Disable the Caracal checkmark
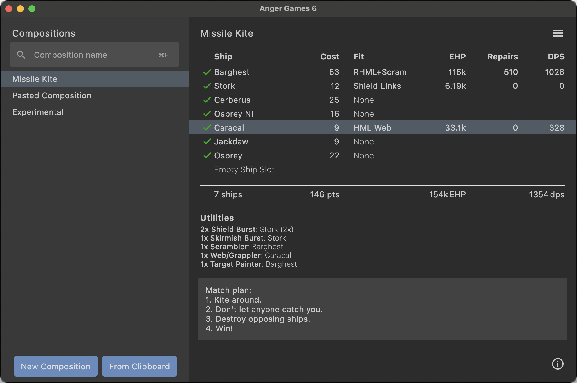 [207, 128]
